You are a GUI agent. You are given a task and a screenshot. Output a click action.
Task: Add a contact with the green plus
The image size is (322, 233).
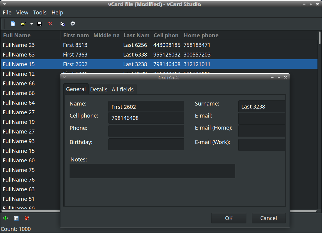tap(5, 218)
